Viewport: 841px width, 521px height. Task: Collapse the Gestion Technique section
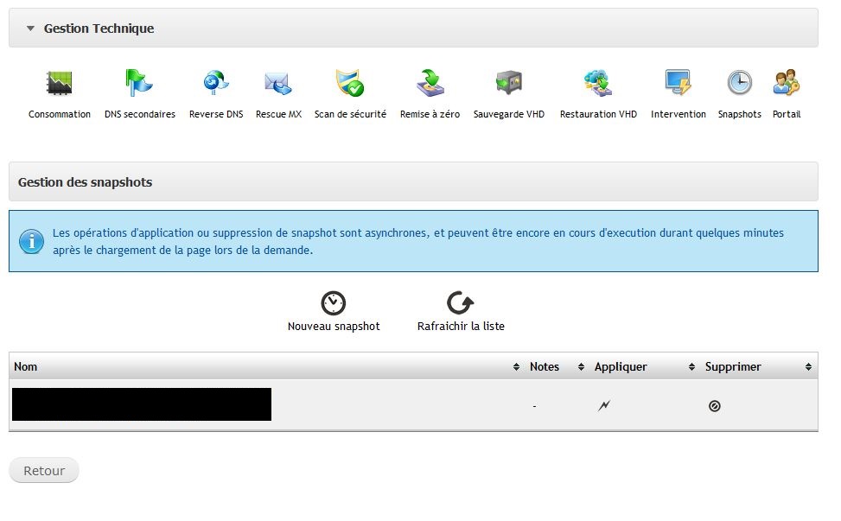click(x=31, y=28)
